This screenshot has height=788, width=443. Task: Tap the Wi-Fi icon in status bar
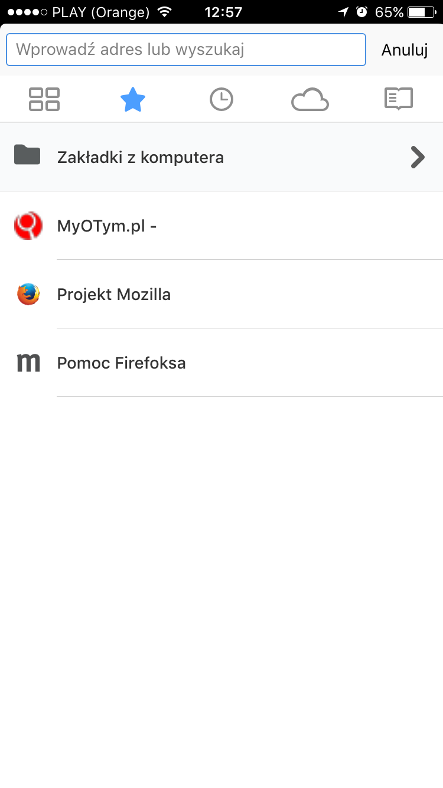(x=165, y=12)
